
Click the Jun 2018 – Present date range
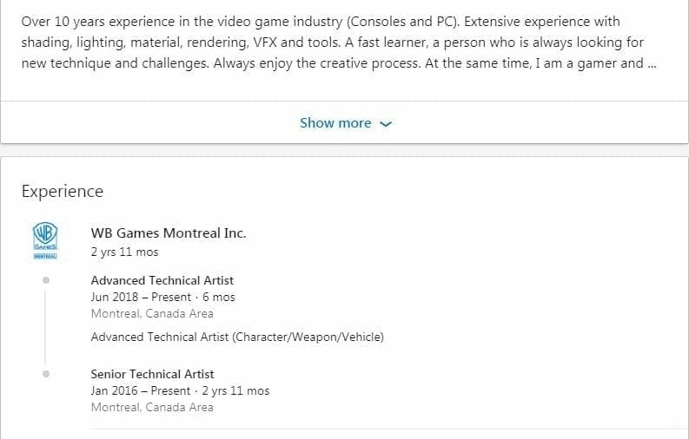point(142,297)
